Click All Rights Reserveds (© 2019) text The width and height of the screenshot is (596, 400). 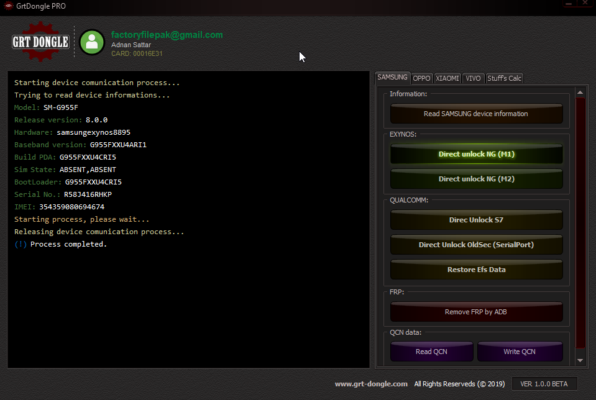459,384
